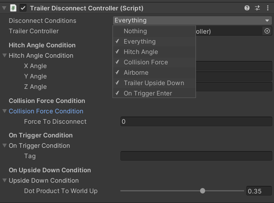Toggle the Hitch Angle option
This screenshot has width=274, height=203.
click(x=141, y=52)
